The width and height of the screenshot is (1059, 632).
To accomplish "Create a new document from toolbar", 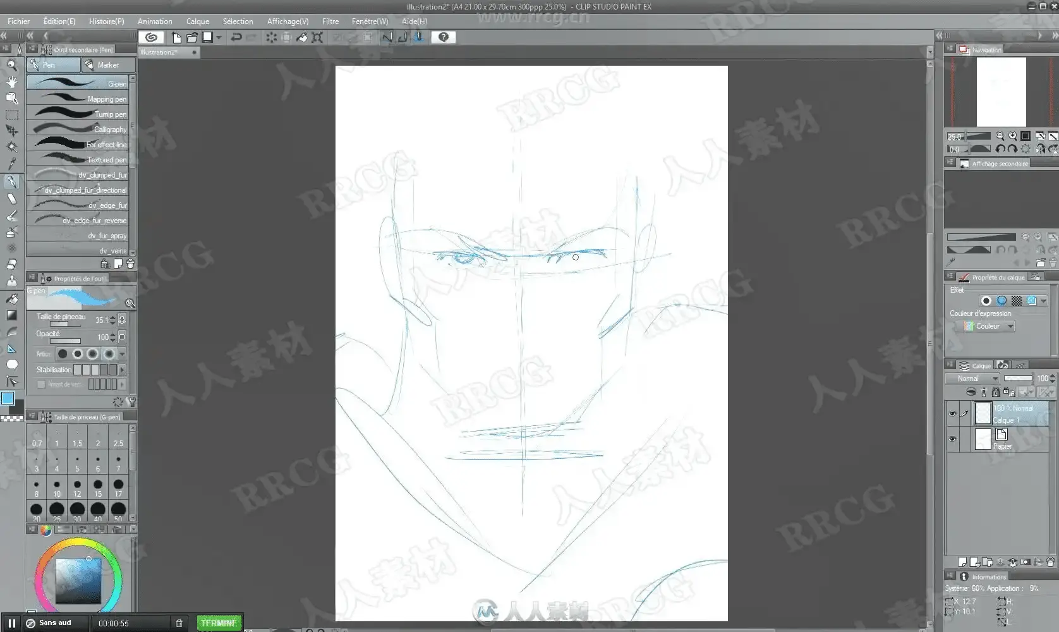I will click(x=176, y=37).
